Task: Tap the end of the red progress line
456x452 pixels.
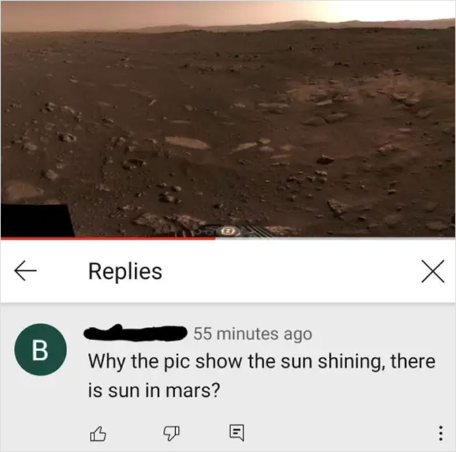Action: [215, 238]
